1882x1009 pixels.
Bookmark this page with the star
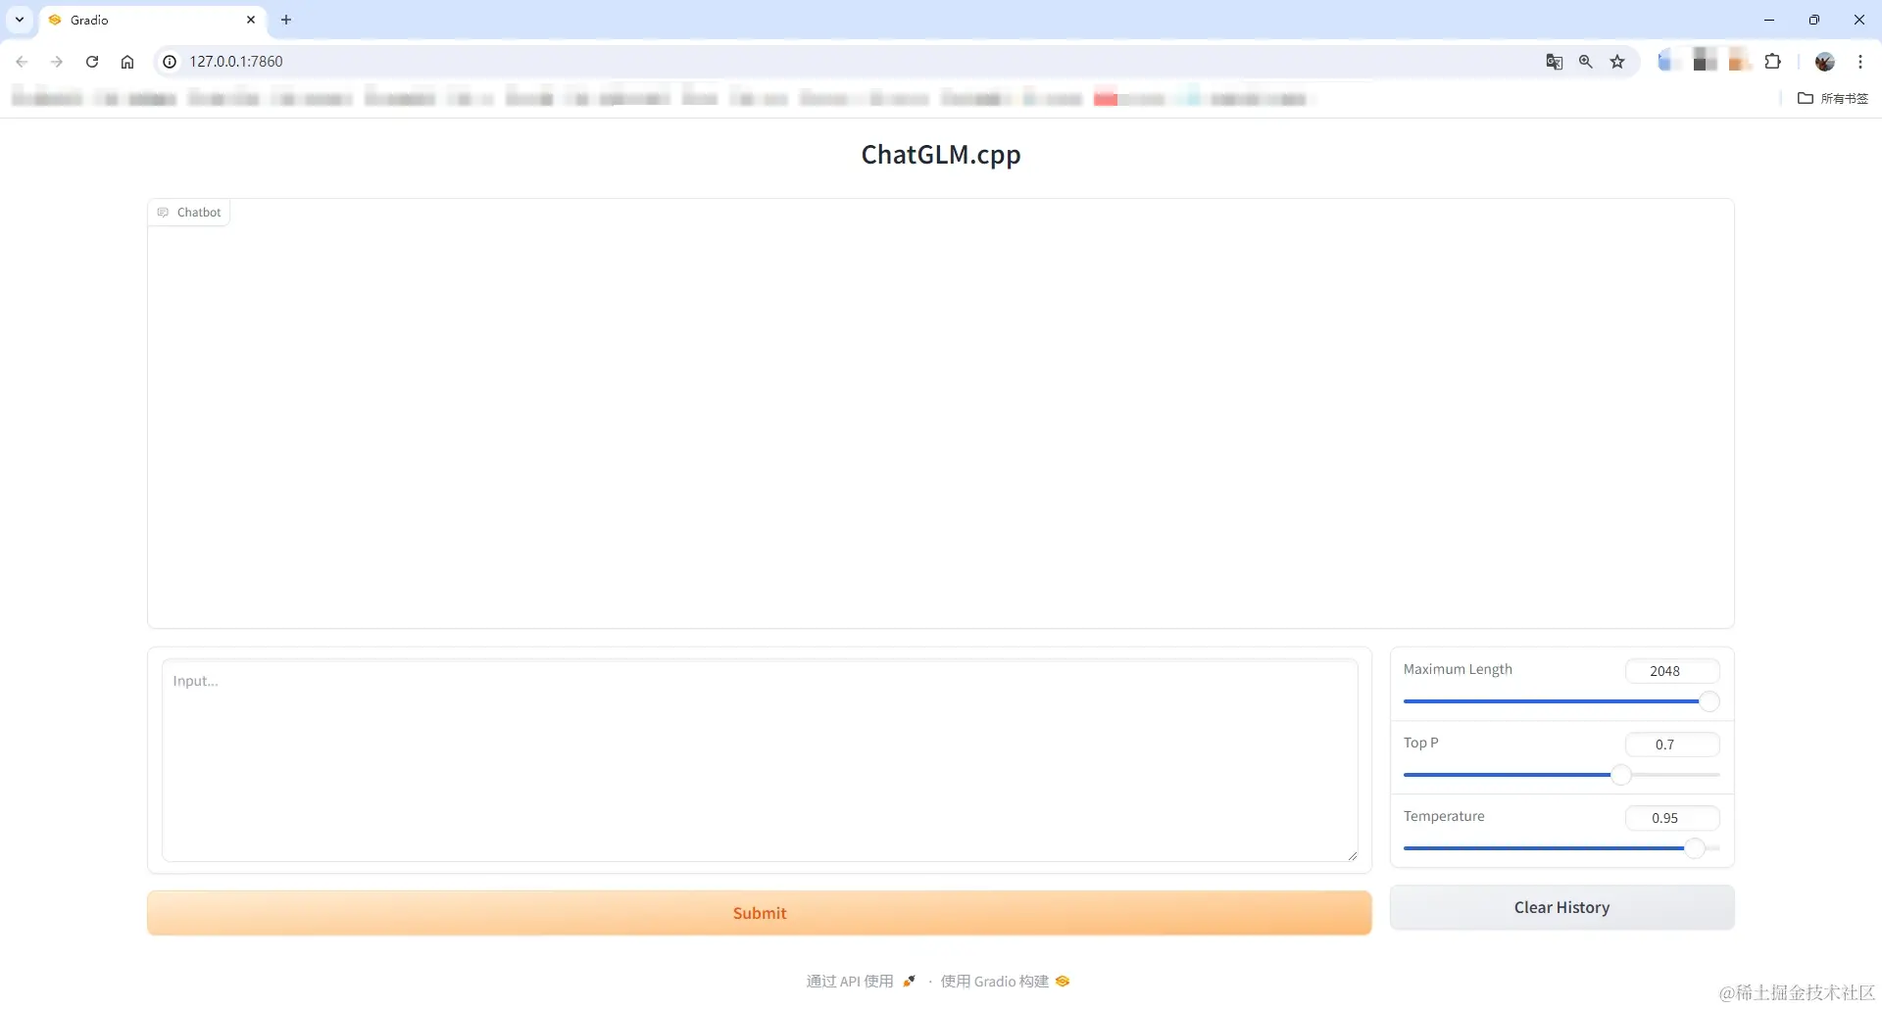click(x=1617, y=62)
